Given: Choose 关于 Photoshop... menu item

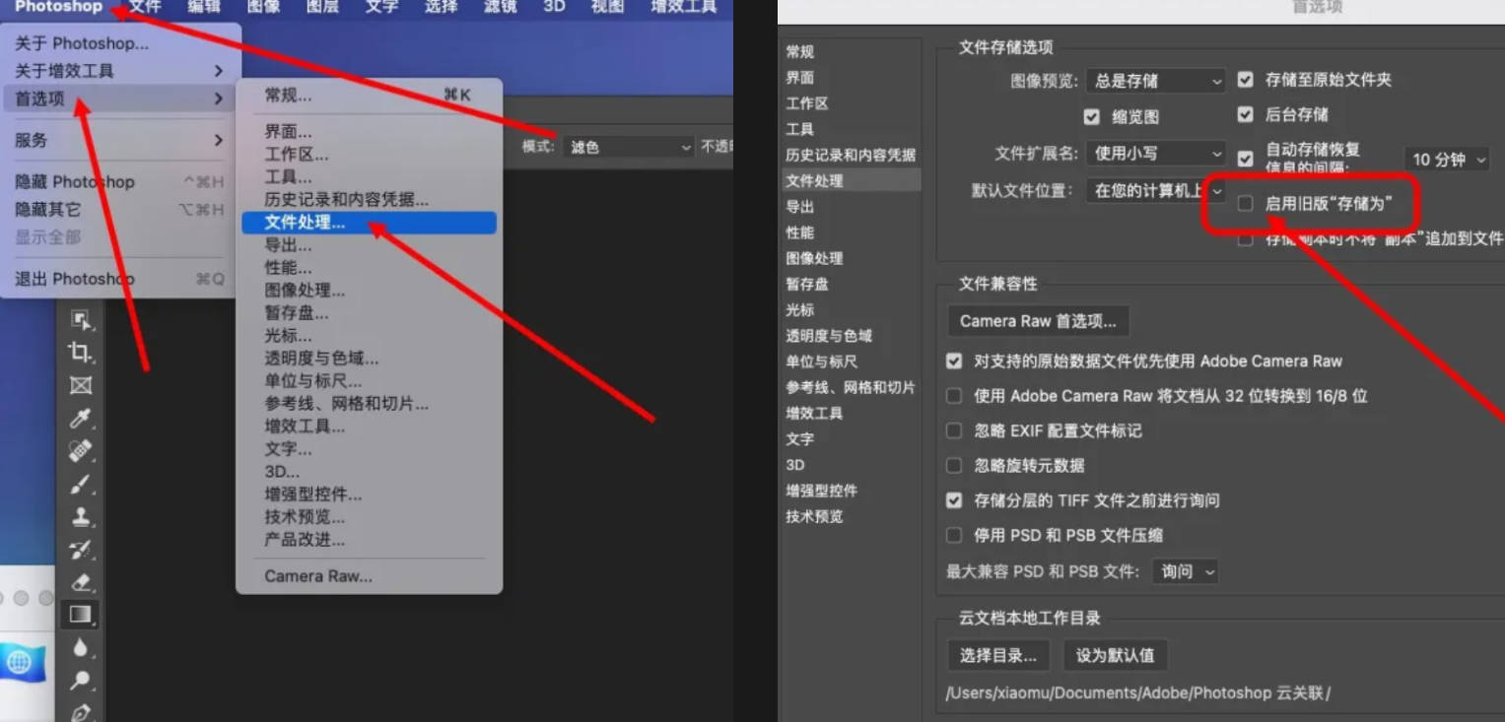Looking at the screenshot, I should pos(118,43).
